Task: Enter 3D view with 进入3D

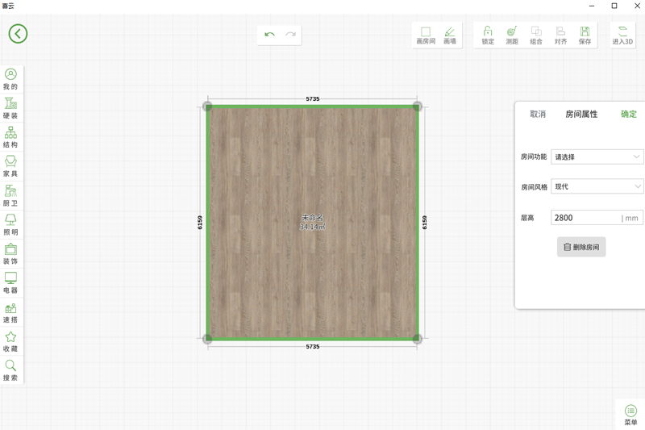Action: [622, 35]
